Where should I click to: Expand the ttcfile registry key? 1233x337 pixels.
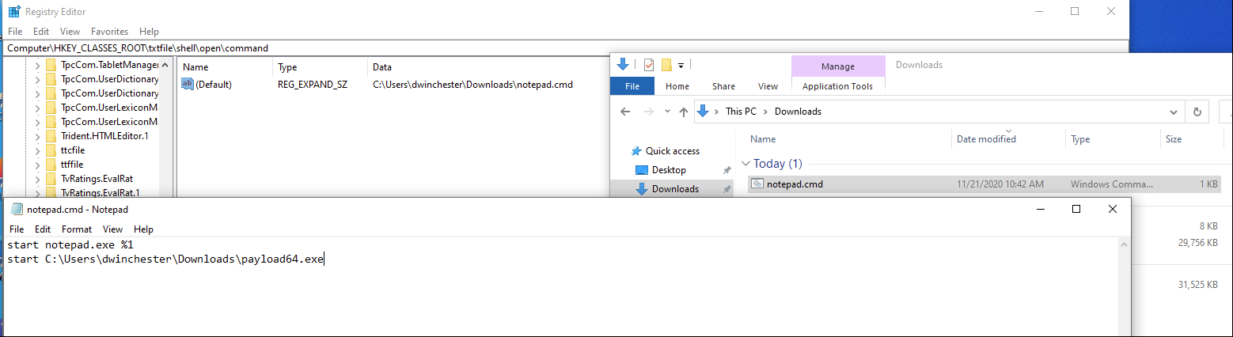click(x=37, y=150)
